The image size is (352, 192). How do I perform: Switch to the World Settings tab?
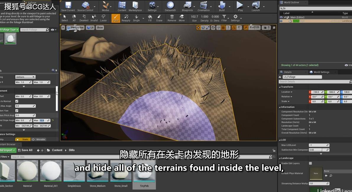point(322,72)
